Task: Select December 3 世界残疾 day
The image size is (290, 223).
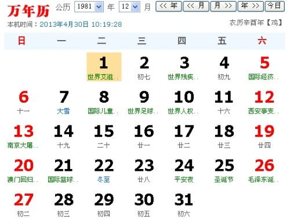Action: 184,68
